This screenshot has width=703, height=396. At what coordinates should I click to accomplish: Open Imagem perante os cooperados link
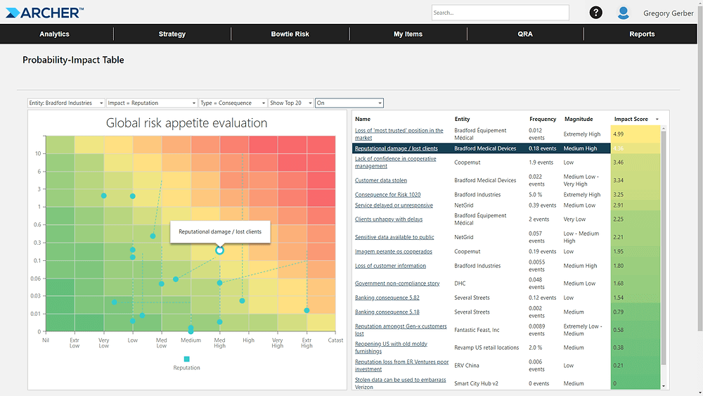pyautogui.click(x=393, y=252)
